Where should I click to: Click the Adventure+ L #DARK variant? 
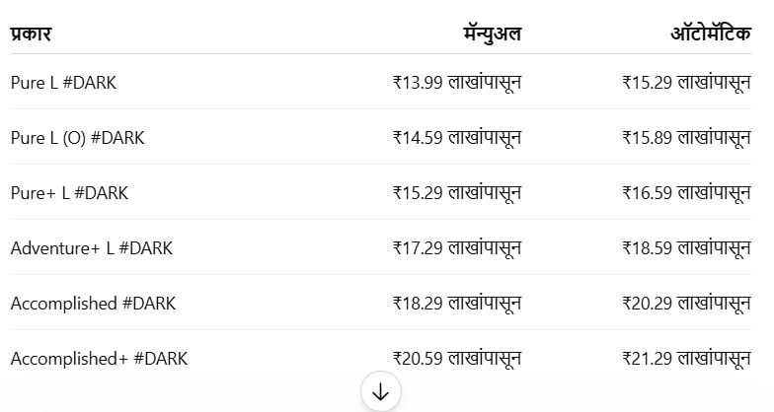(91, 248)
